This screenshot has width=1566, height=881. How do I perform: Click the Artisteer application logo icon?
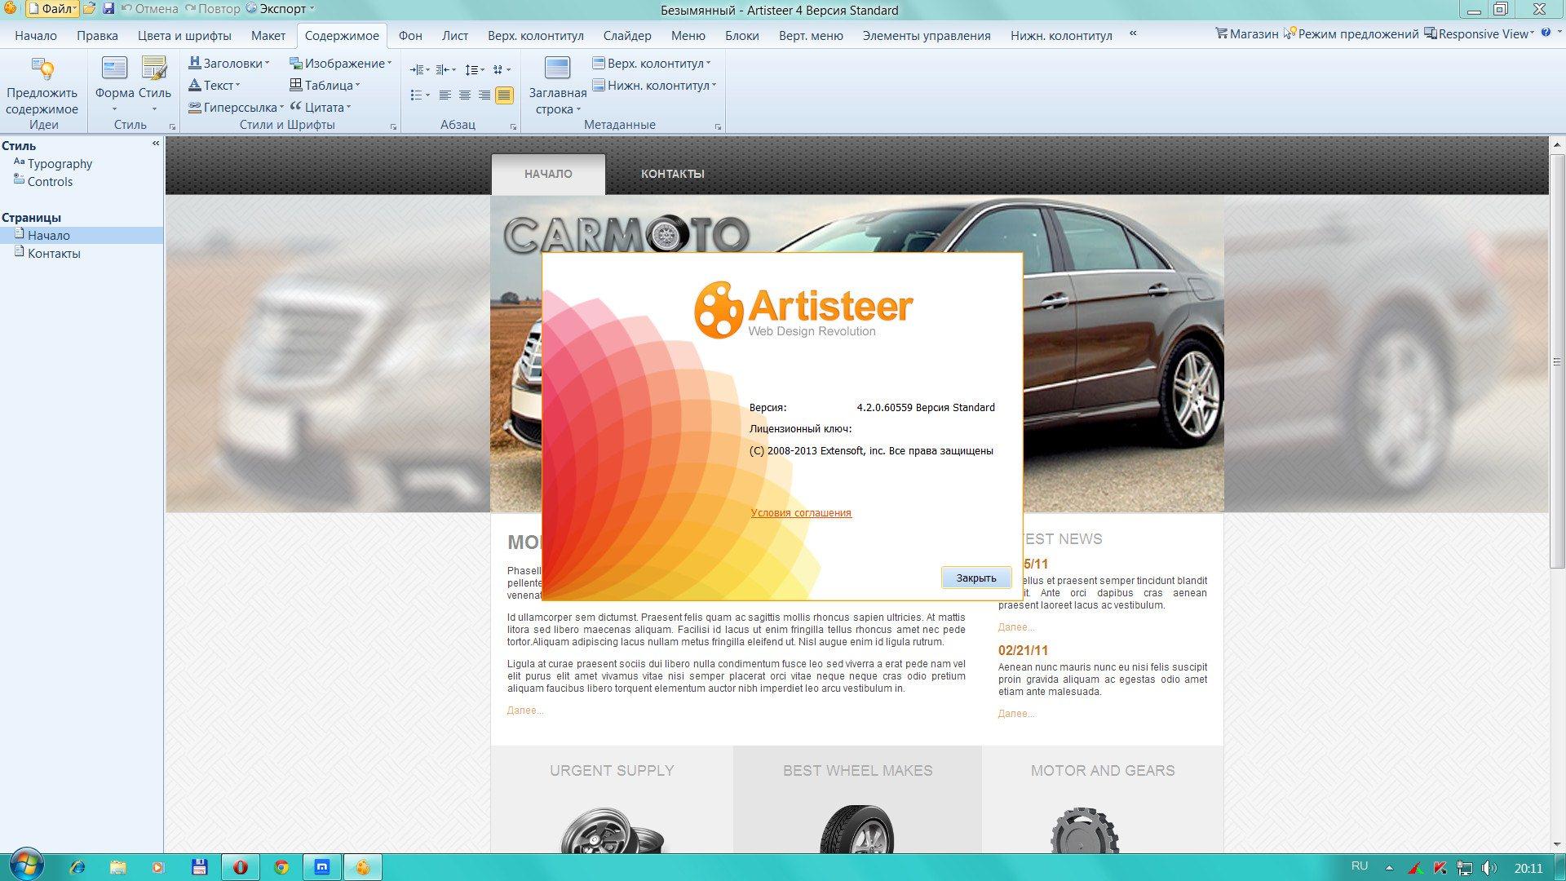coord(10,9)
